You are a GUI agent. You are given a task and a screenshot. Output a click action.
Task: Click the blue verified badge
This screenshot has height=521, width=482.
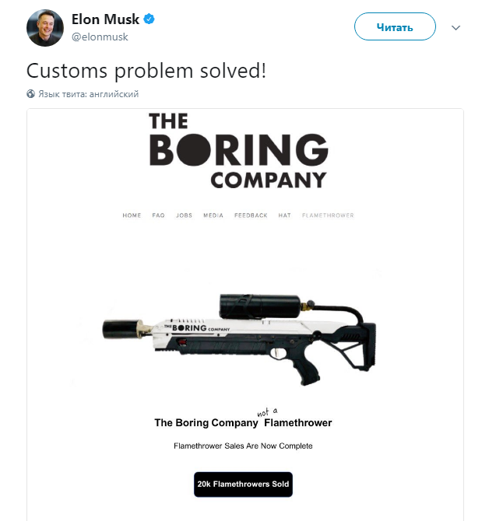click(149, 19)
